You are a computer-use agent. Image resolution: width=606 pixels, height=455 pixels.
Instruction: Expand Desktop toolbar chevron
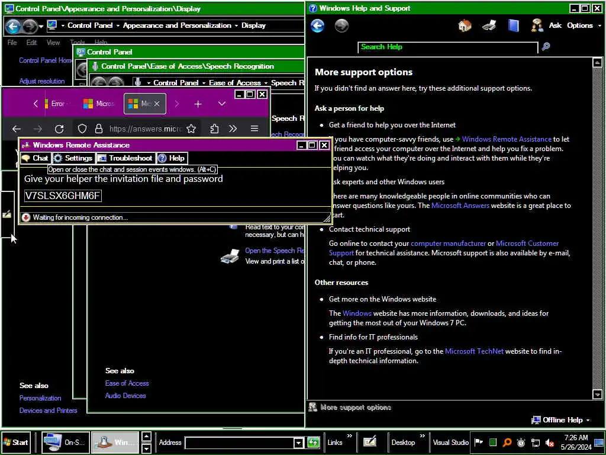coord(422,436)
